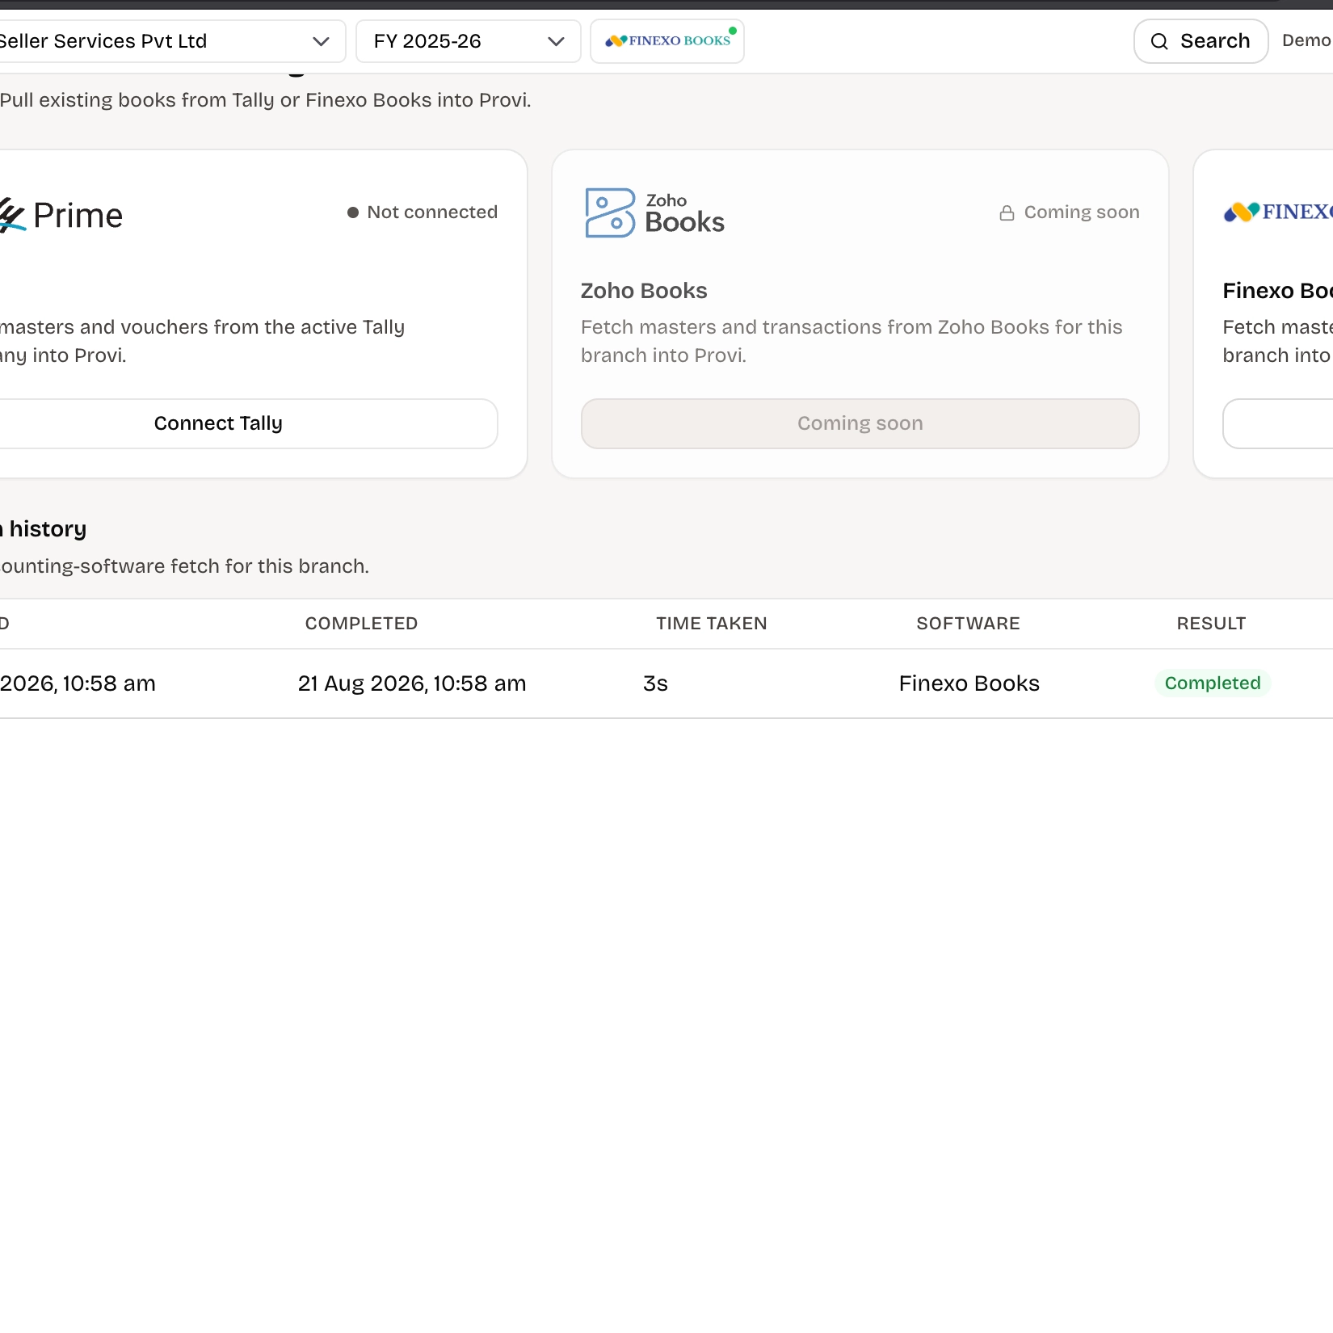The image size is (1333, 1333).
Task: Click the Not connected status indicator
Action: pos(423,212)
